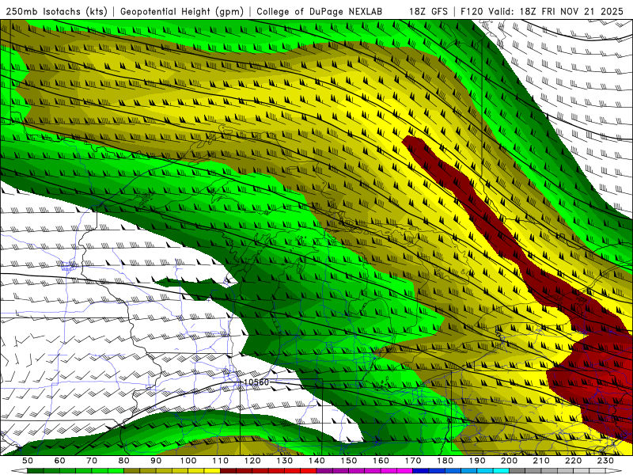Select the bright yellow swatch just before '110'
The width and height of the screenshot is (633, 475).
click(x=212, y=471)
